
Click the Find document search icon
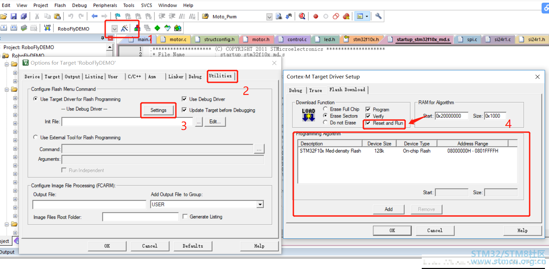click(x=279, y=16)
